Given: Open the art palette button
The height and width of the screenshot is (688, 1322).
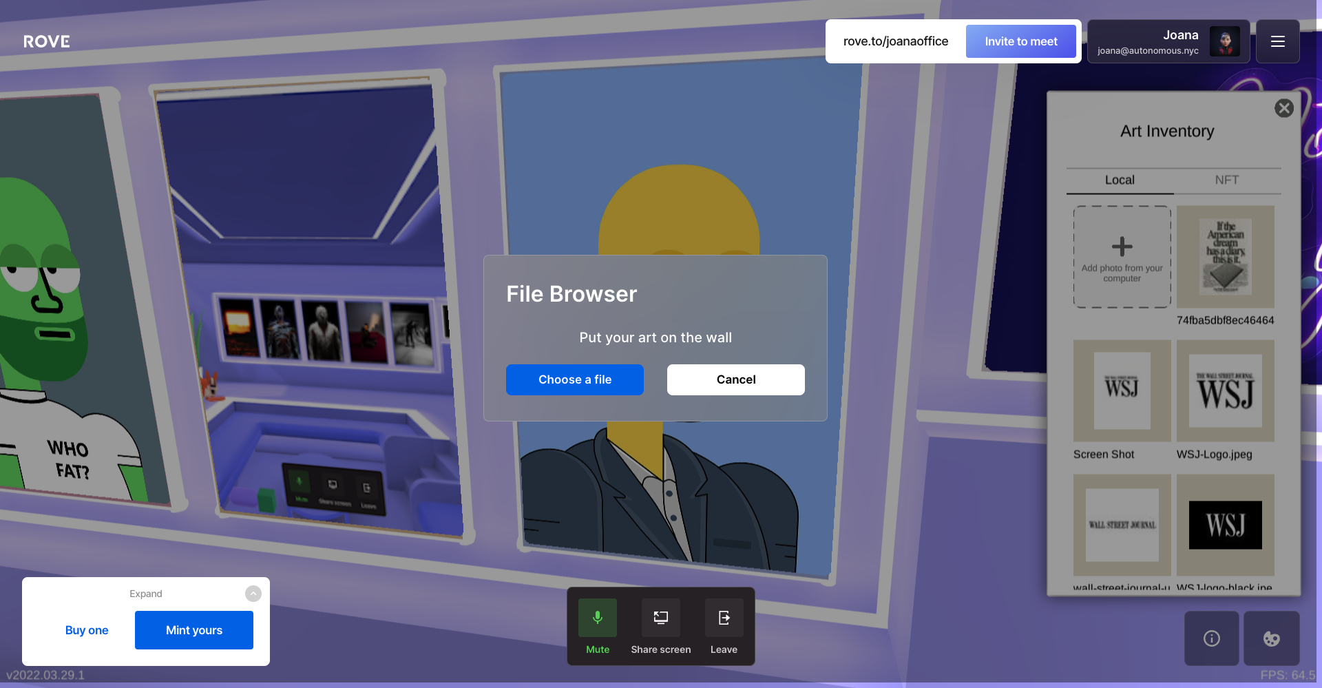Looking at the screenshot, I should (x=1271, y=638).
